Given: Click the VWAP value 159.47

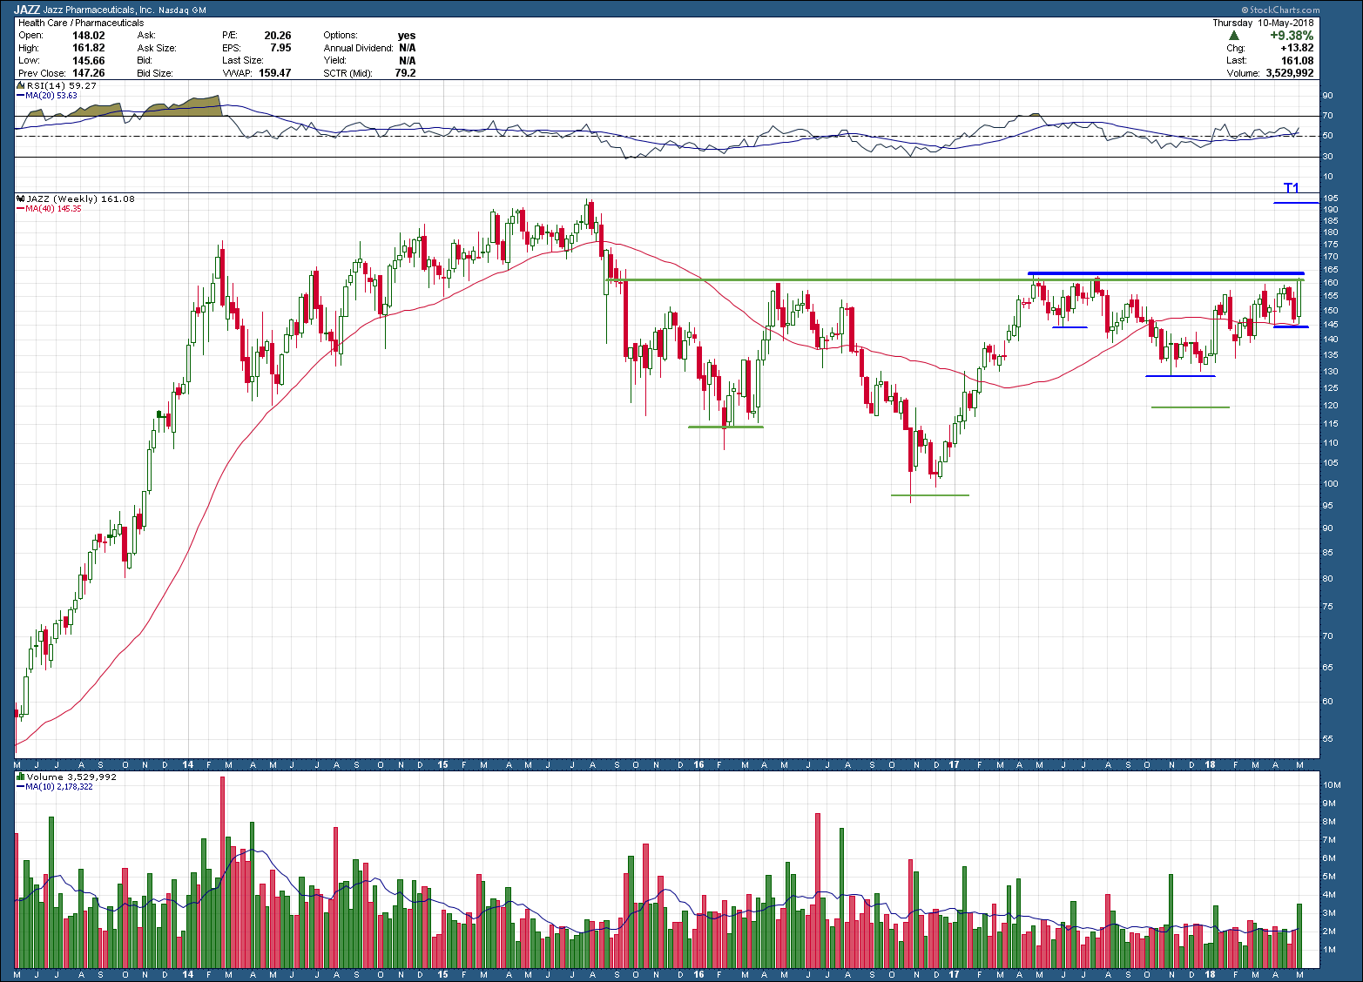Looking at the screenshot, I should coord(274,73).
